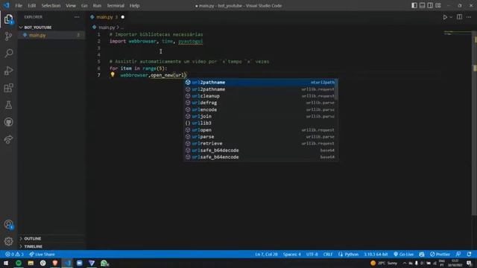
Task: Open the Edit menu
Action: (31, 5)
